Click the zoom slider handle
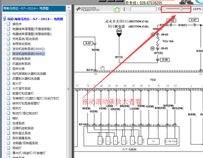 coord(181,9)
